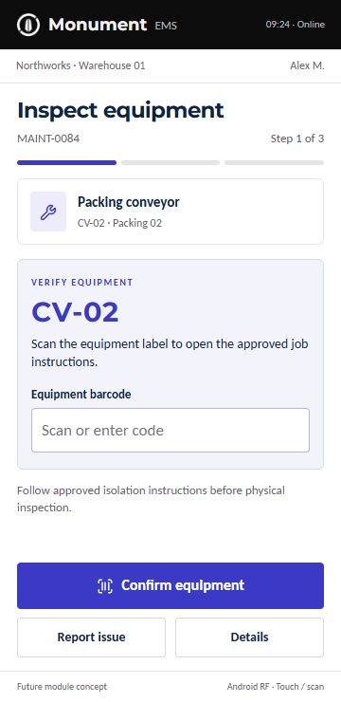The height and width of the screenshot is (702, 341).
Task: Open the Northworks Warehouse 01 location label
Action: [81, 65]
